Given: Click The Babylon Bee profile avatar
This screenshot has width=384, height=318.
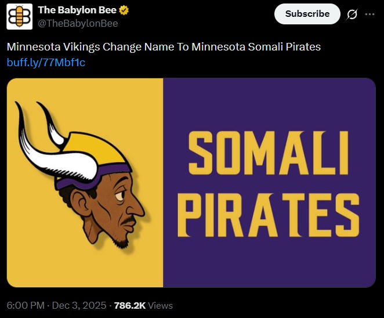Looking at the screenshot, I should click(x=20, y=17).
